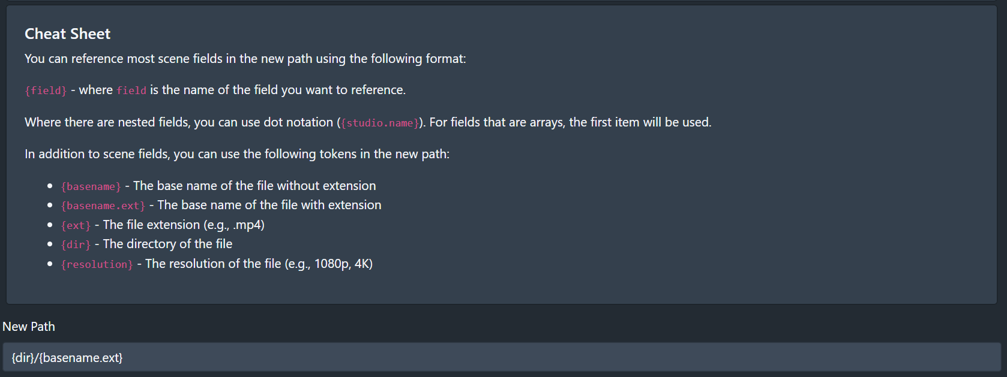Click the inline 'field' code word
Image resolution: width=1007 pixels, height=377 pixels.
131,91
